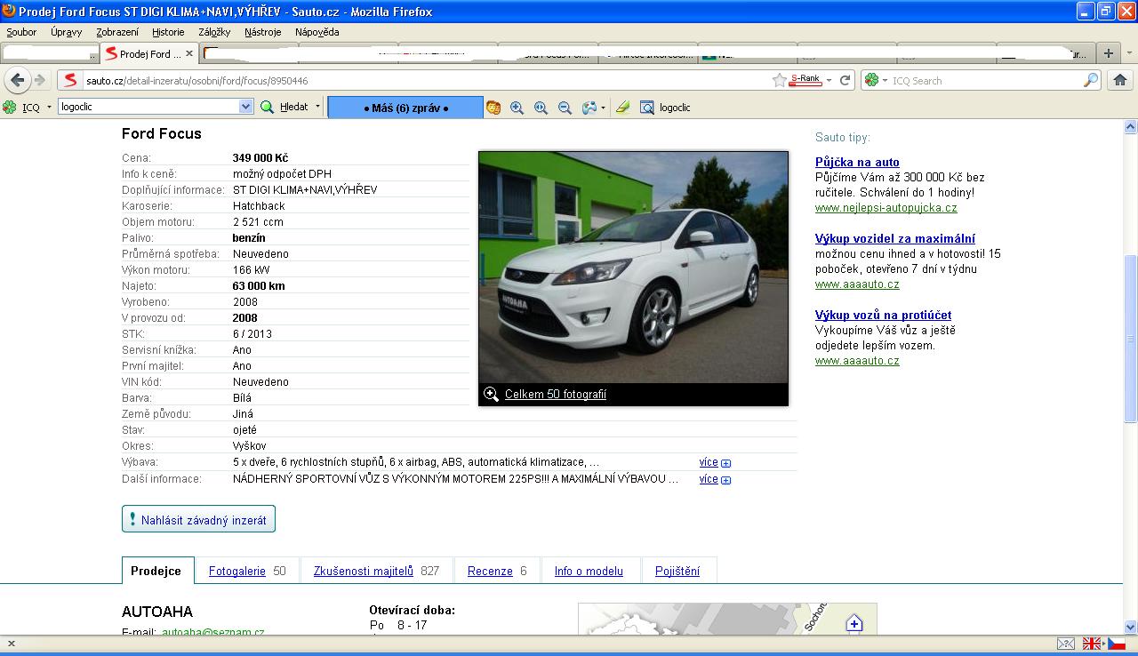
Task: Open the Záložky menu
Action: point(214,32)
